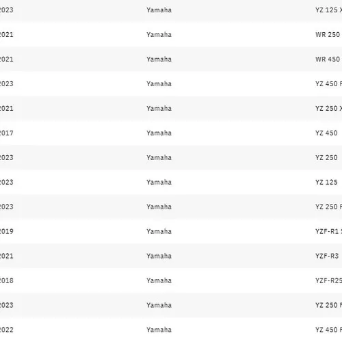Click the YZF-R25 model cell

coord(328,280)
